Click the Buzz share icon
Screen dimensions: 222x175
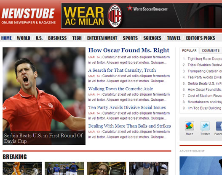pos(190,126)
